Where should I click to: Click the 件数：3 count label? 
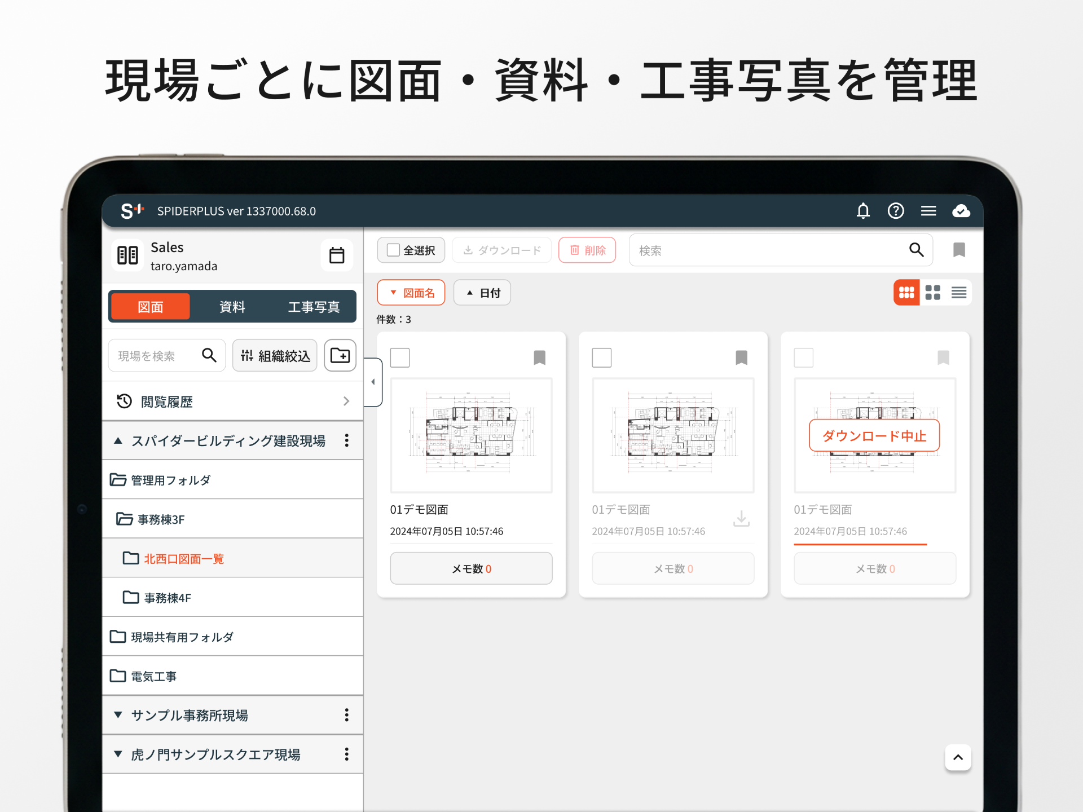(x=394, y=319)
